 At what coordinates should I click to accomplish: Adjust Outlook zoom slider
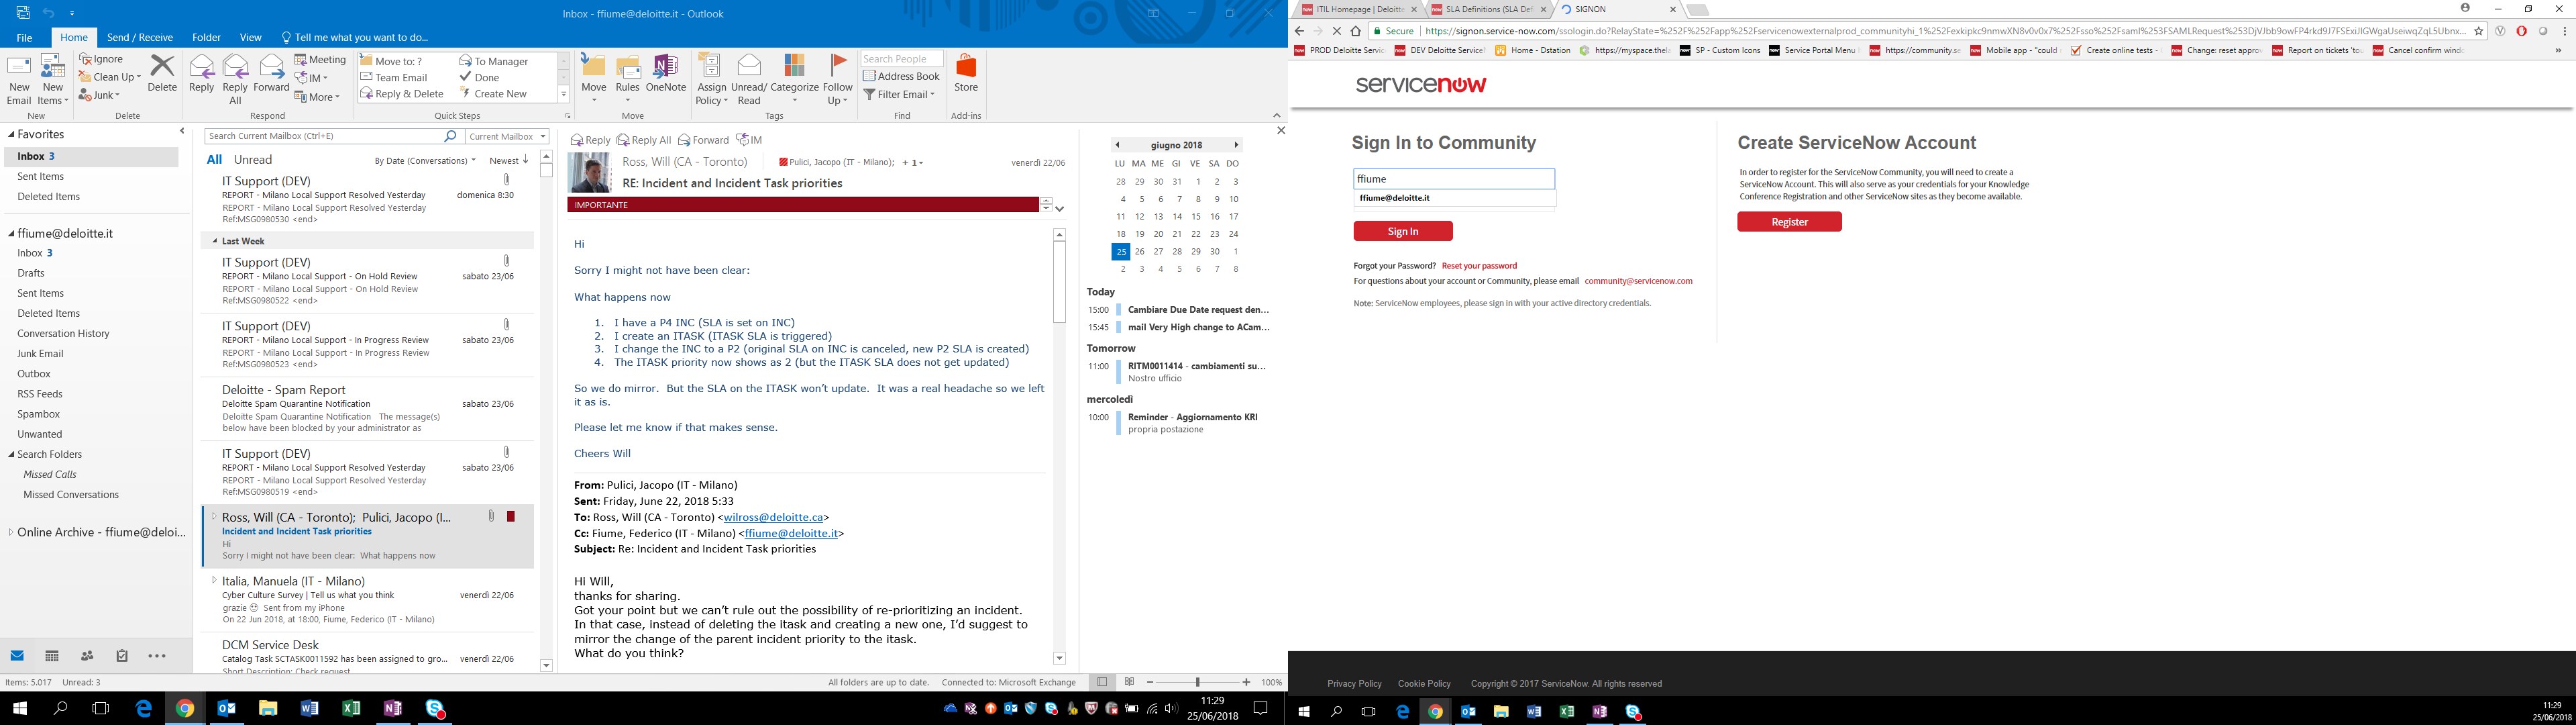point(1197,682)
